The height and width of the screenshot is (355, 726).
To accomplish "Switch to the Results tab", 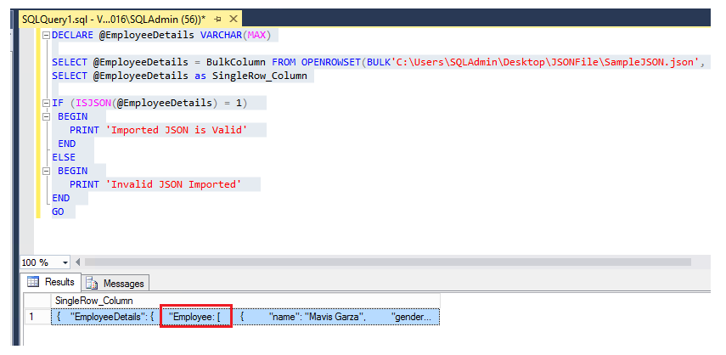I will tap(52, 282).
